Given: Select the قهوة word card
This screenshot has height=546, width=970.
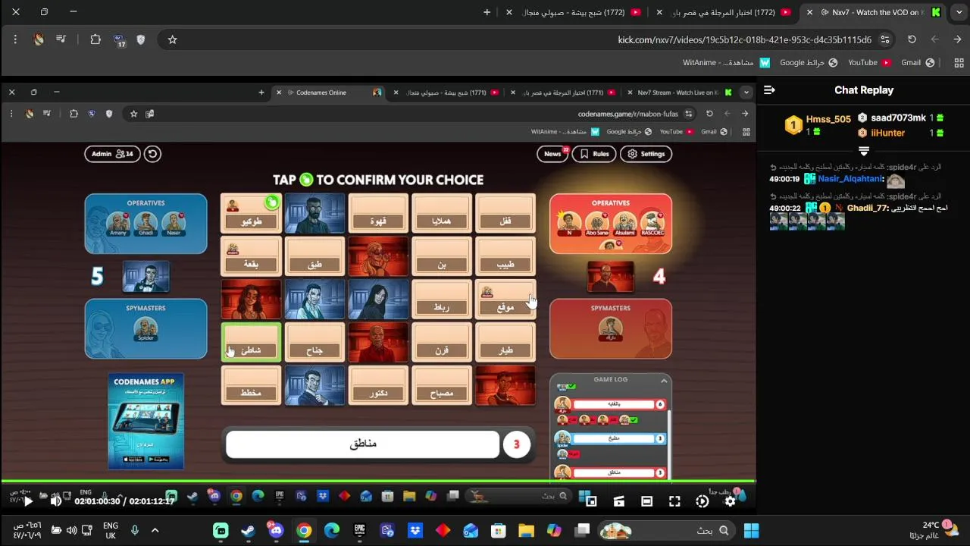Looking at the screenshot, I should (378, 213).
